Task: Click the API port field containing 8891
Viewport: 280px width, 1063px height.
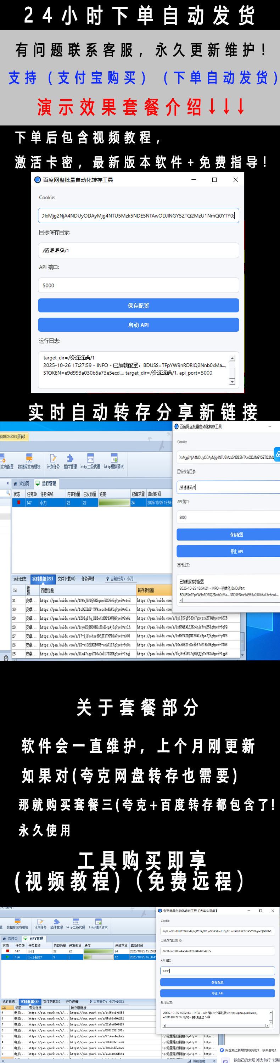Action: point(217,970)
